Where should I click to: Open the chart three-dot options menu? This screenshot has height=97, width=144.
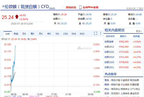[101, 33]
